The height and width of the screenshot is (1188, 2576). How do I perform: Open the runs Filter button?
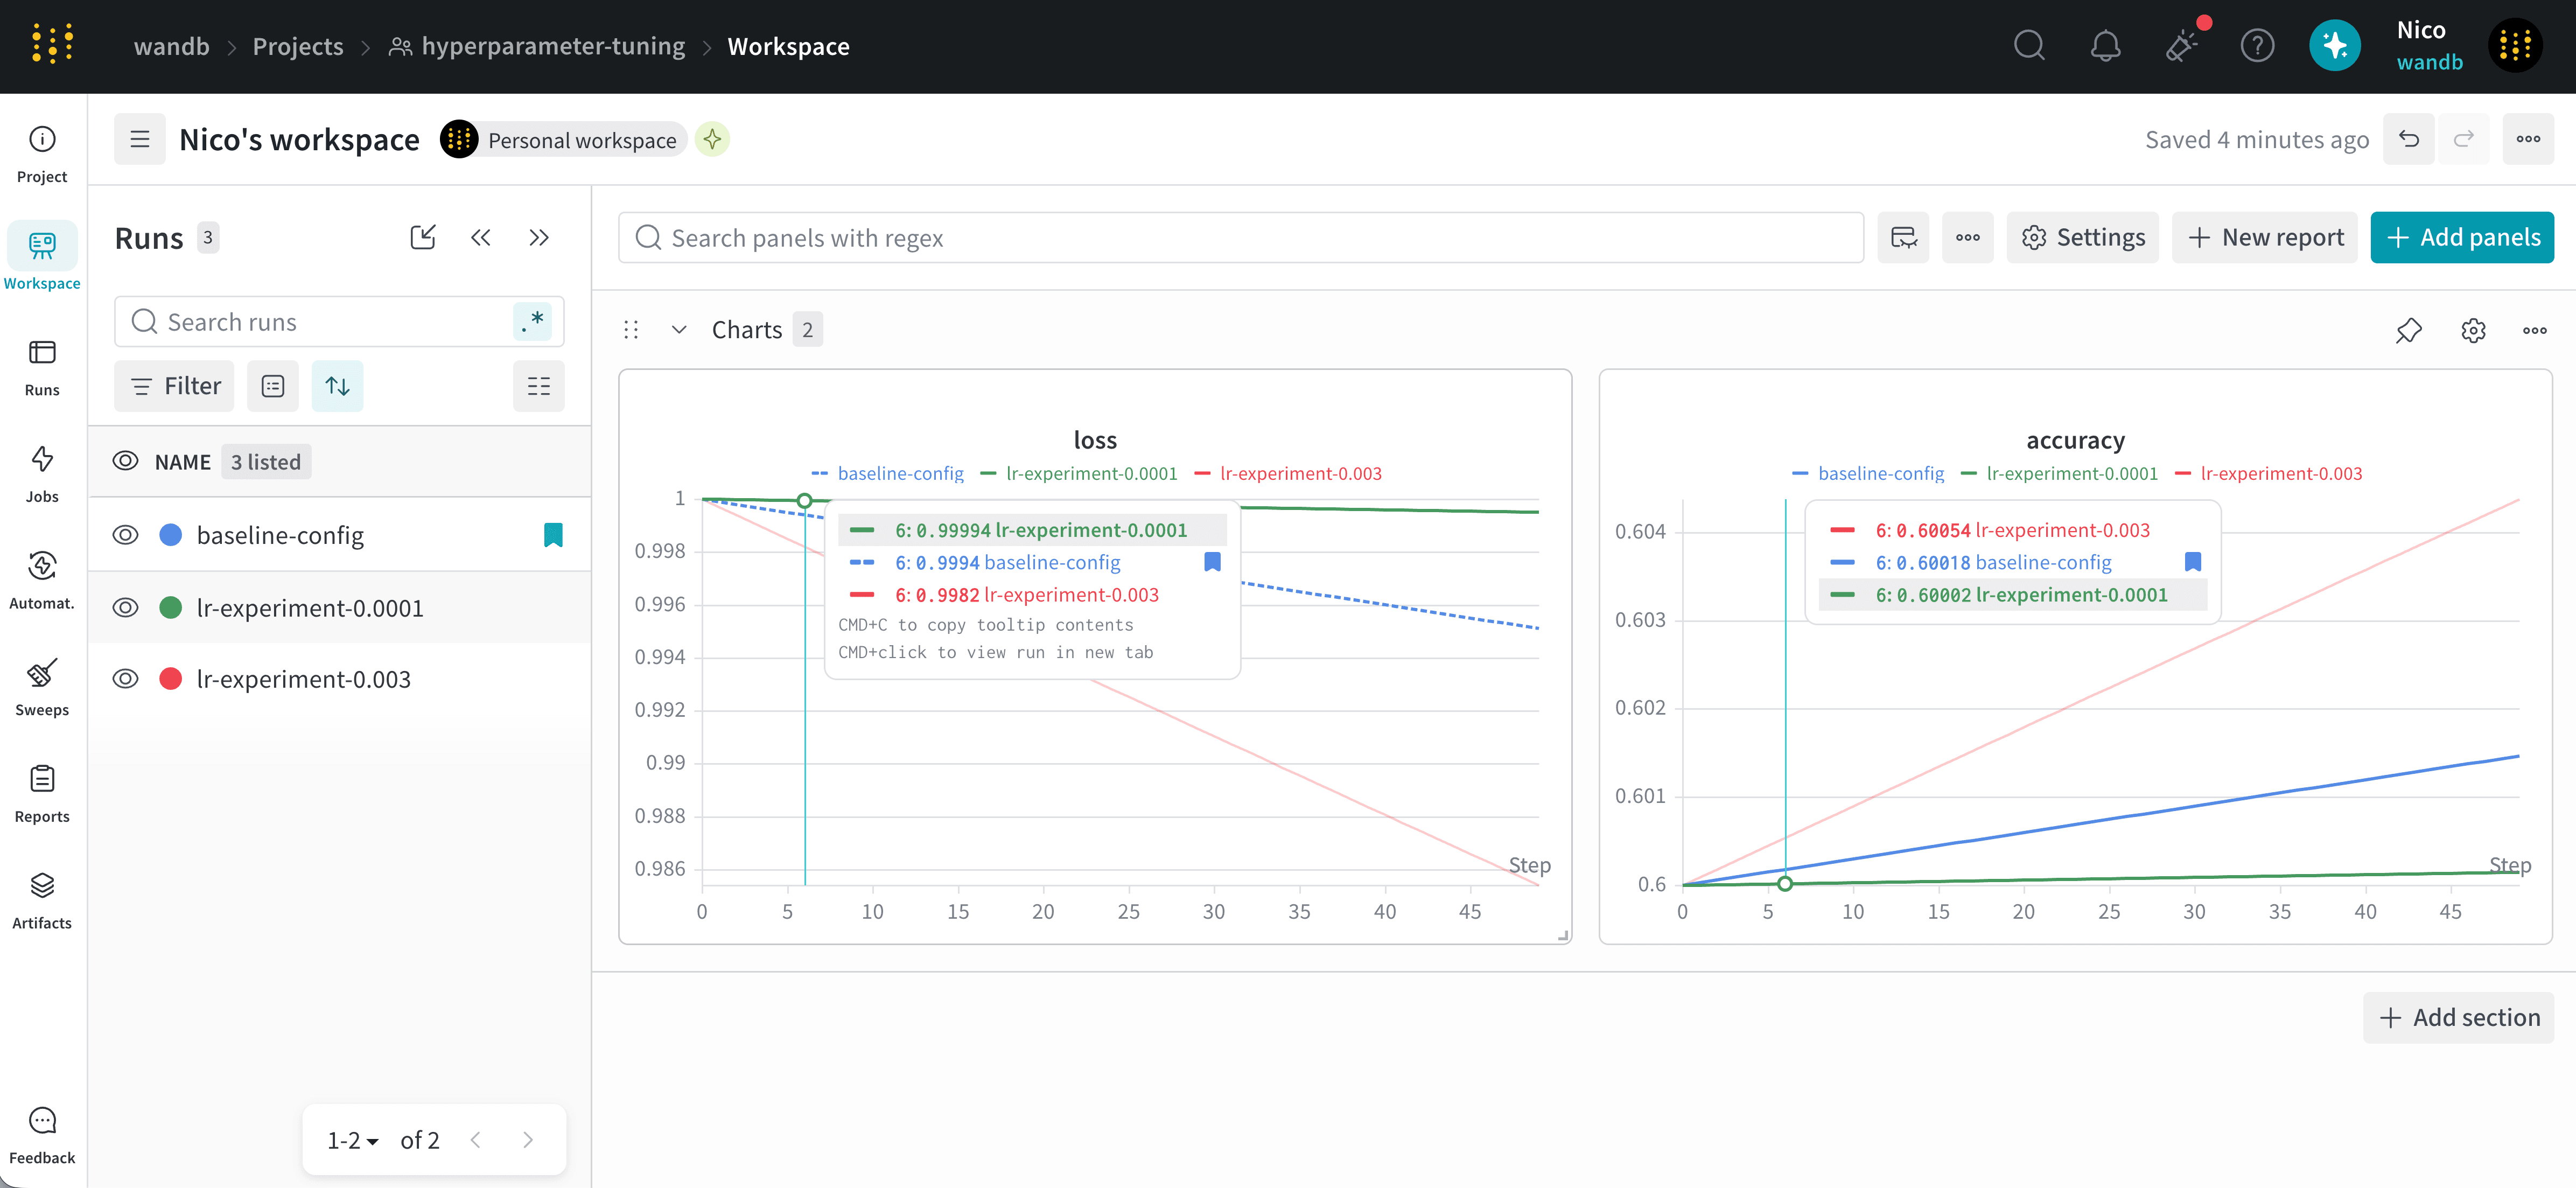174,386
